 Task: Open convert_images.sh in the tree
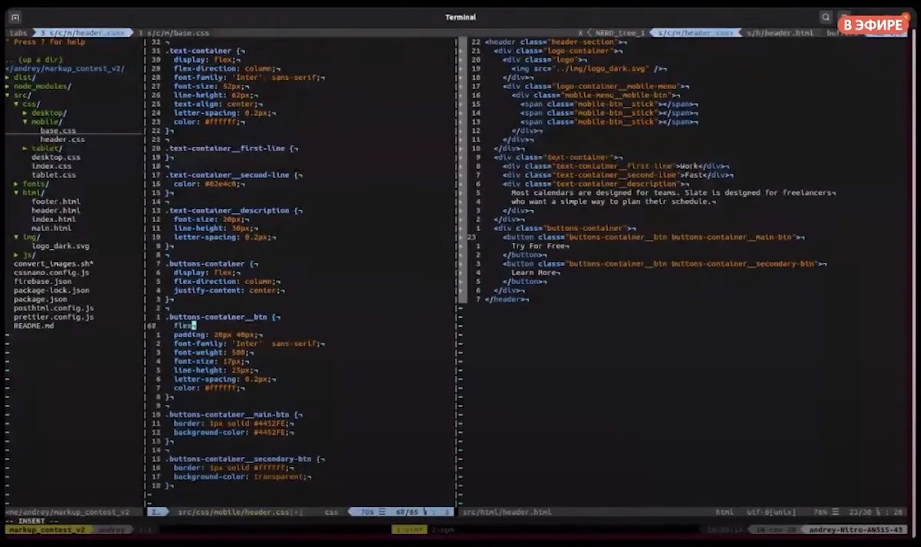[54, 264]
